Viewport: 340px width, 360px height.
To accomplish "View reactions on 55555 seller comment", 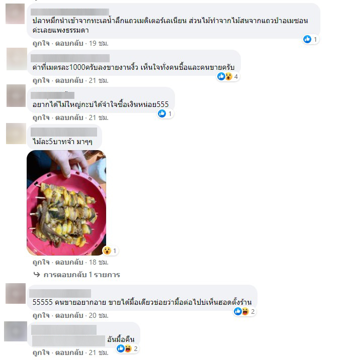I will pos(244,312).
